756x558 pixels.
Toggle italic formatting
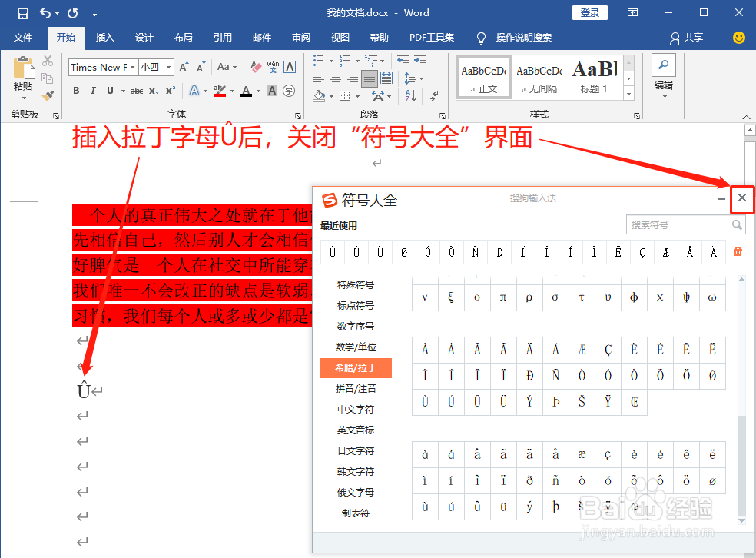pos(93,91)
